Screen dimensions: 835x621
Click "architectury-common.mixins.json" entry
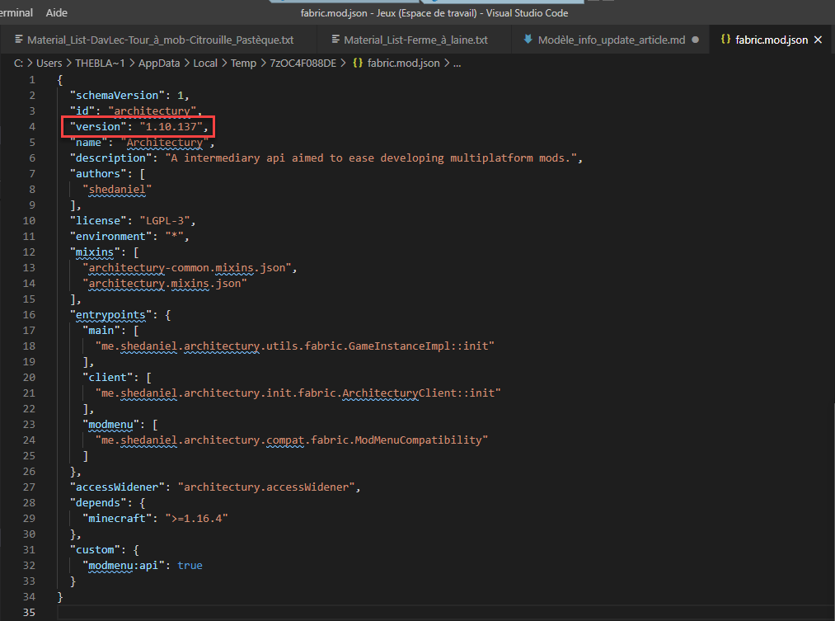(x=187, y=268)
